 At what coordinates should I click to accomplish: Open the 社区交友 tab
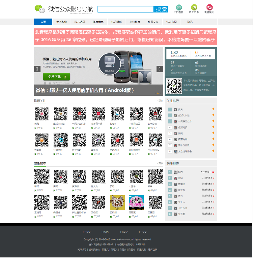[153, 22]
